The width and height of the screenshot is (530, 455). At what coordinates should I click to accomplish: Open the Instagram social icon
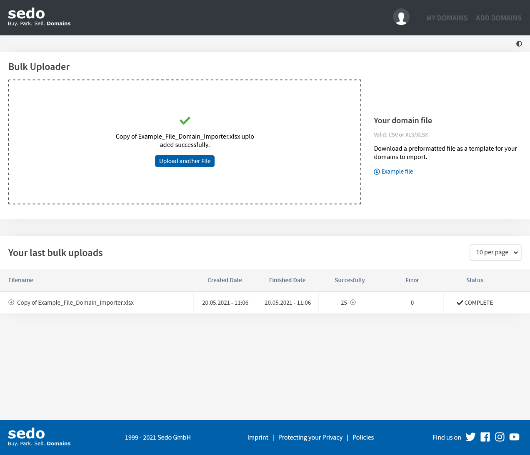[500, 437]
